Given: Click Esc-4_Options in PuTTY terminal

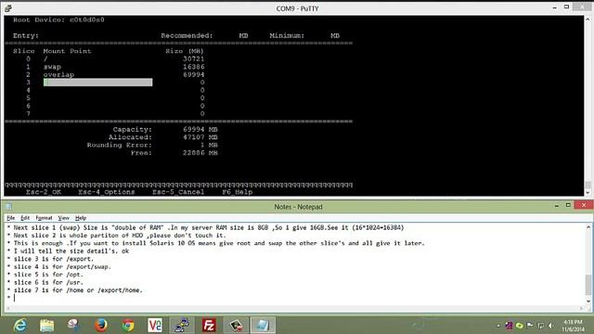Looking at the screenshot, I should (x=107, y=192).
